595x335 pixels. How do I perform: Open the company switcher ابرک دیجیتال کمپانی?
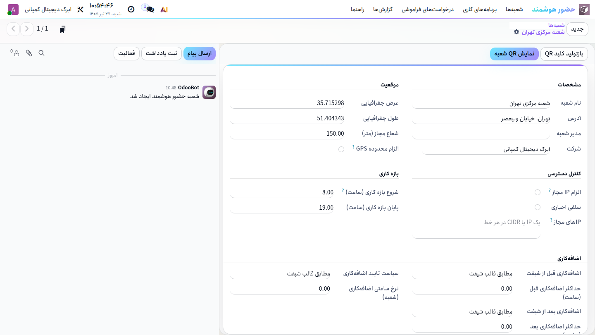tap(48, 10)
